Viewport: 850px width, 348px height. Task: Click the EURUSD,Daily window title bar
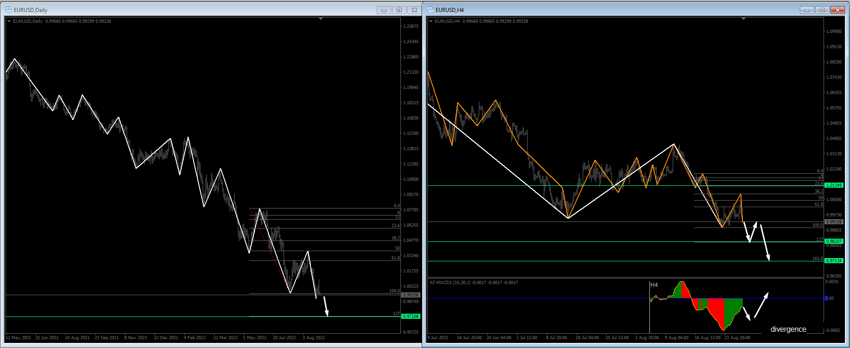pos(186,10)
